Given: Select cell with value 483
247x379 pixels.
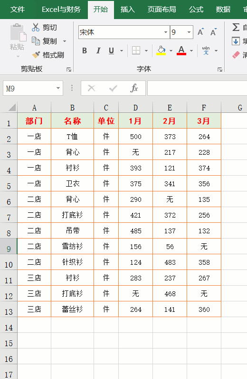Looking at the screenshot, I should [x=170, y=262].
